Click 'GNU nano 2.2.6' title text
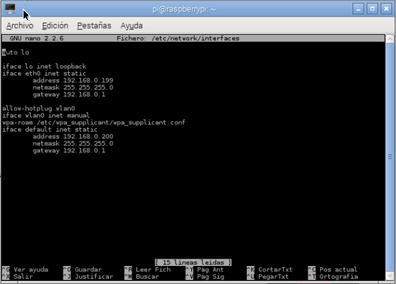The height and width of the screenshot is (284, 396). (x=37, y=39)
